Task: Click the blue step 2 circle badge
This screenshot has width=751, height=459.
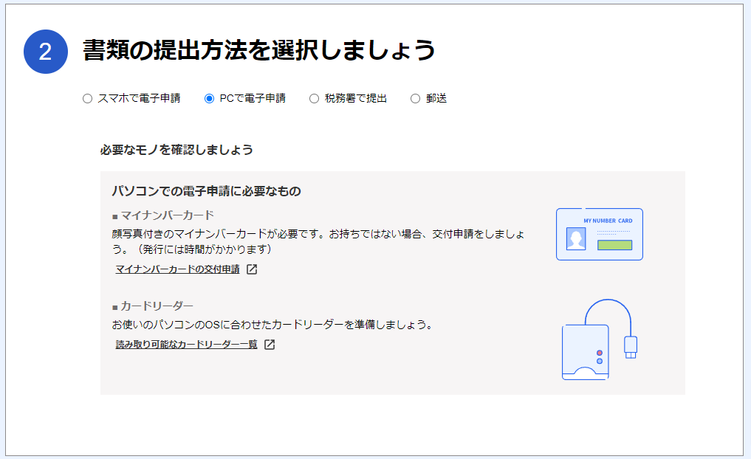Action: [46, 52]
